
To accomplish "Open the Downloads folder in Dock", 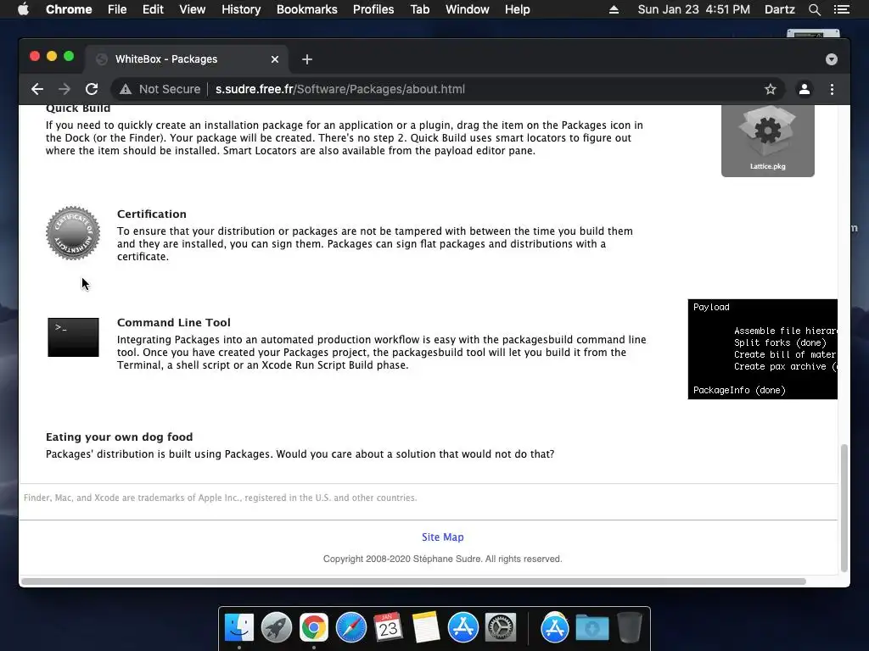I will click(591, 628).
